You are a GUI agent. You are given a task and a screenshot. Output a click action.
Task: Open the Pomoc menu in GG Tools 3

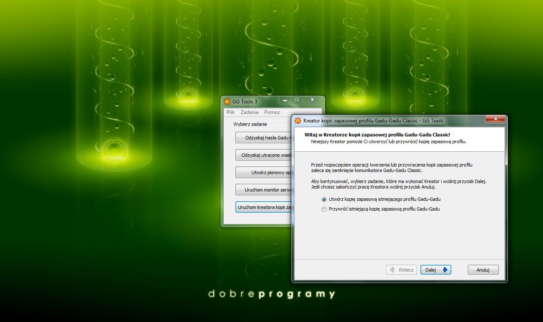[272, 112]
